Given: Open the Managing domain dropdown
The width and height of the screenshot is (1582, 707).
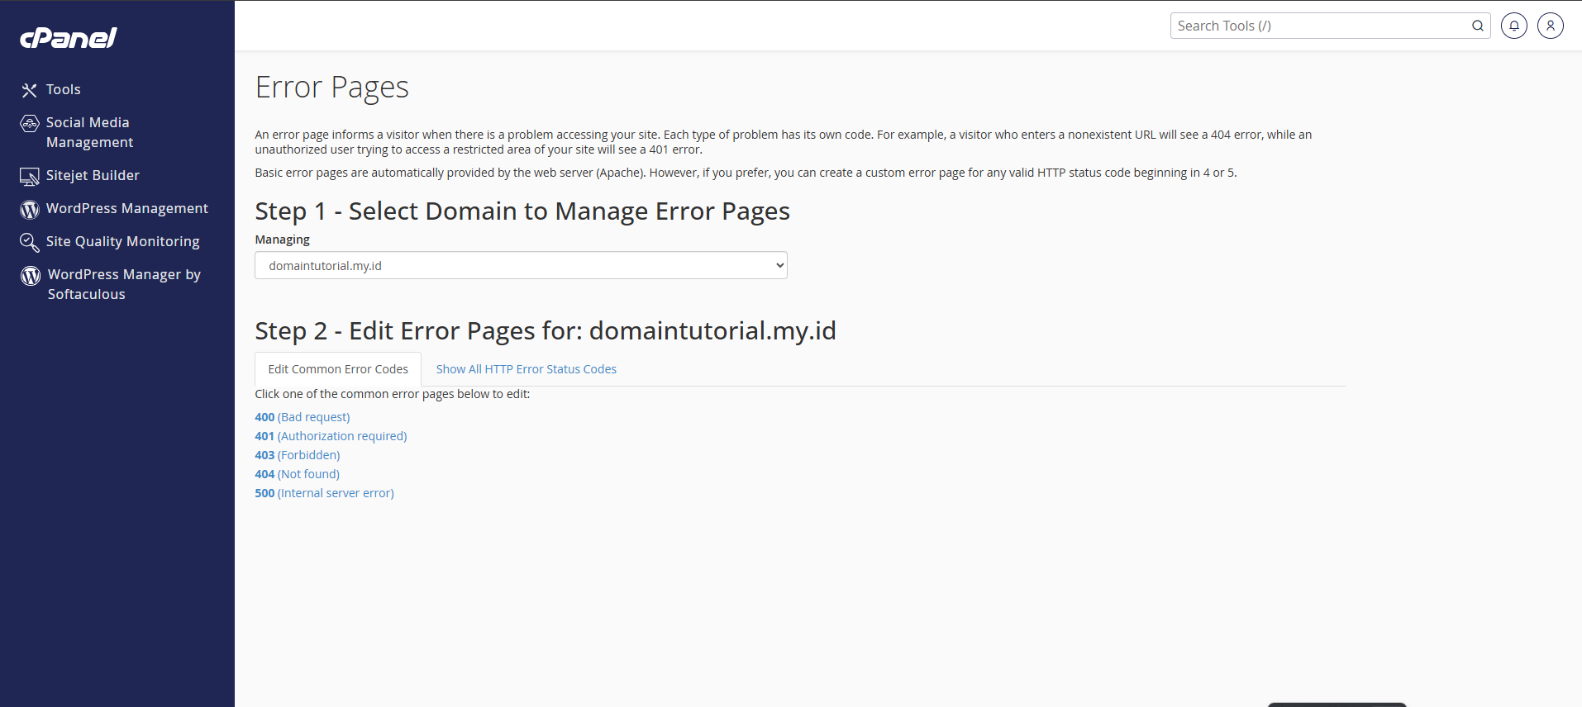Looking at the screenshot, I should (x=521, y=265).
